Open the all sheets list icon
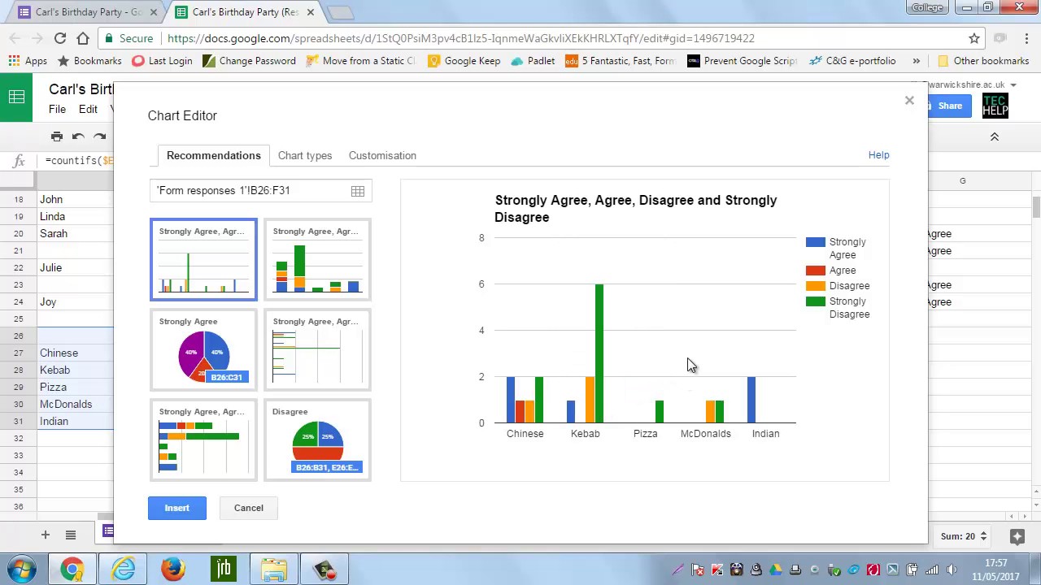Image resolution: width=1041 pixels, height=585 pixels. (71, 535)
